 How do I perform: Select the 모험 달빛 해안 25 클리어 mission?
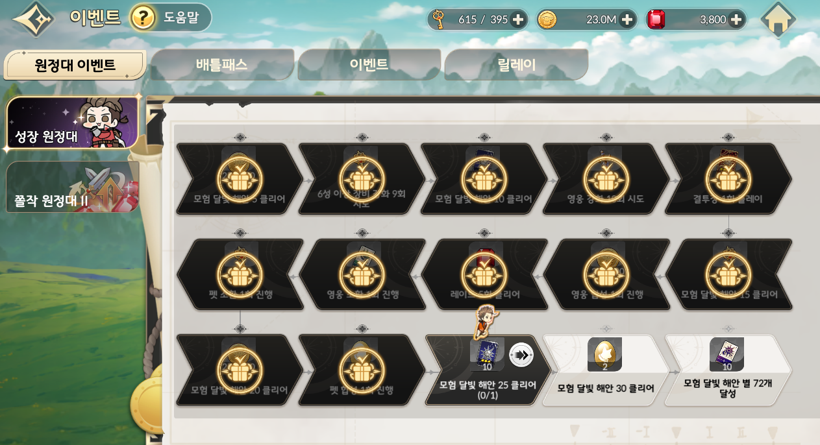488,370
